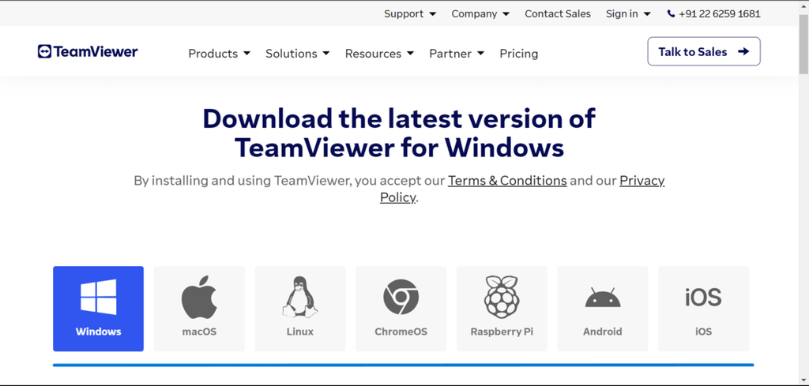This screenshot has height=386, width=809.
Task: Click the scrollbar up arrow
Action: coord(803,5)
